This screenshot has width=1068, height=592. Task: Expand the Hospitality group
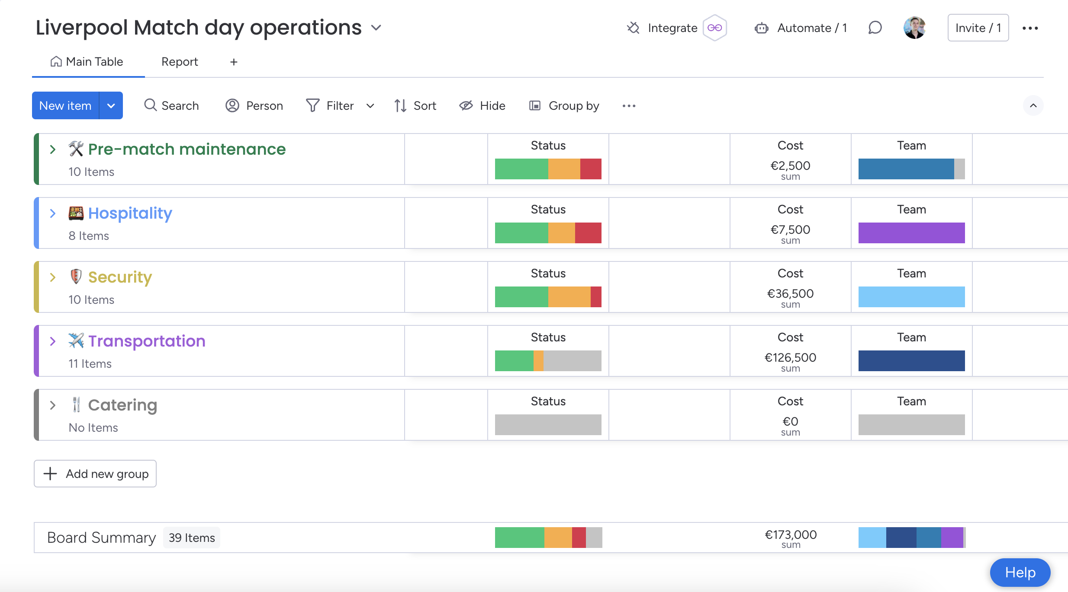[53, 213]
